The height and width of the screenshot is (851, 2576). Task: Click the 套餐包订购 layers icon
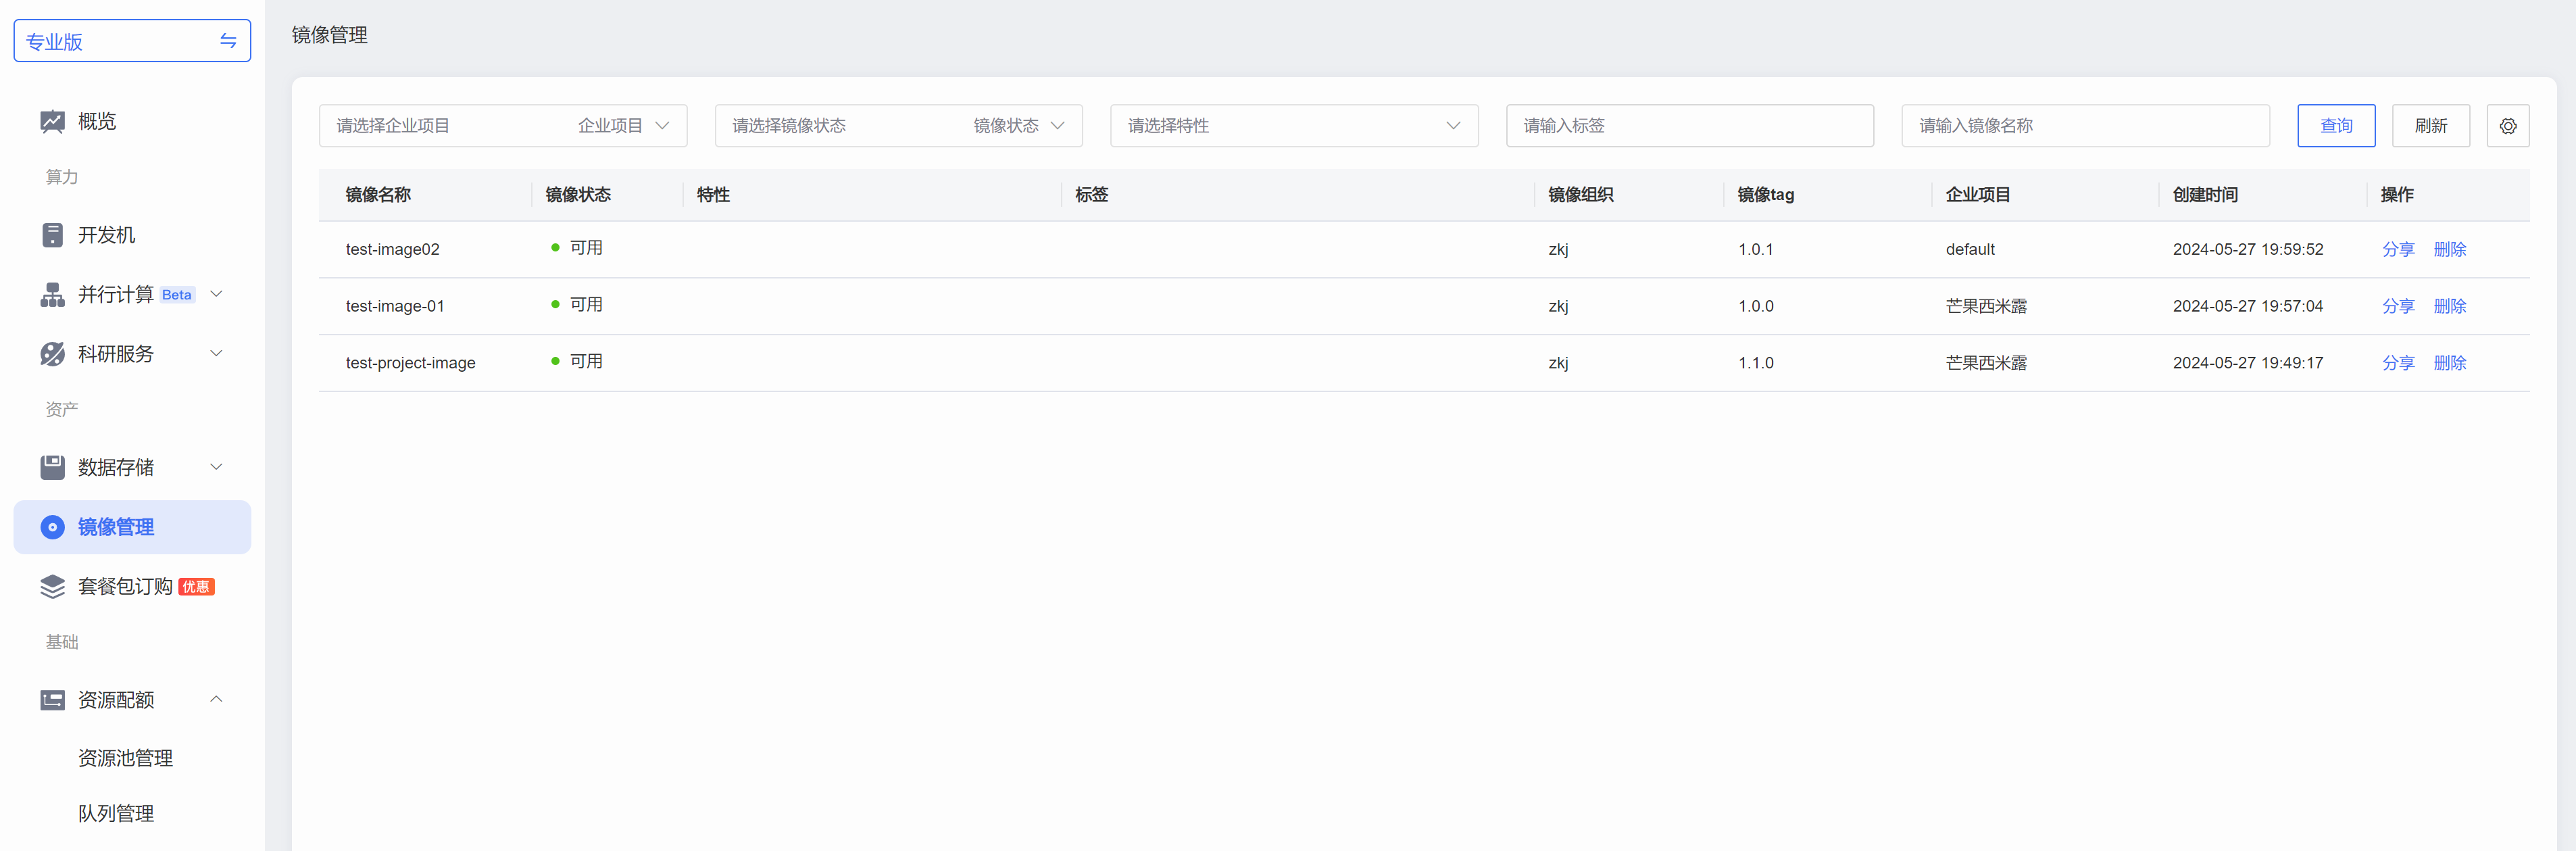pos(52,587)
